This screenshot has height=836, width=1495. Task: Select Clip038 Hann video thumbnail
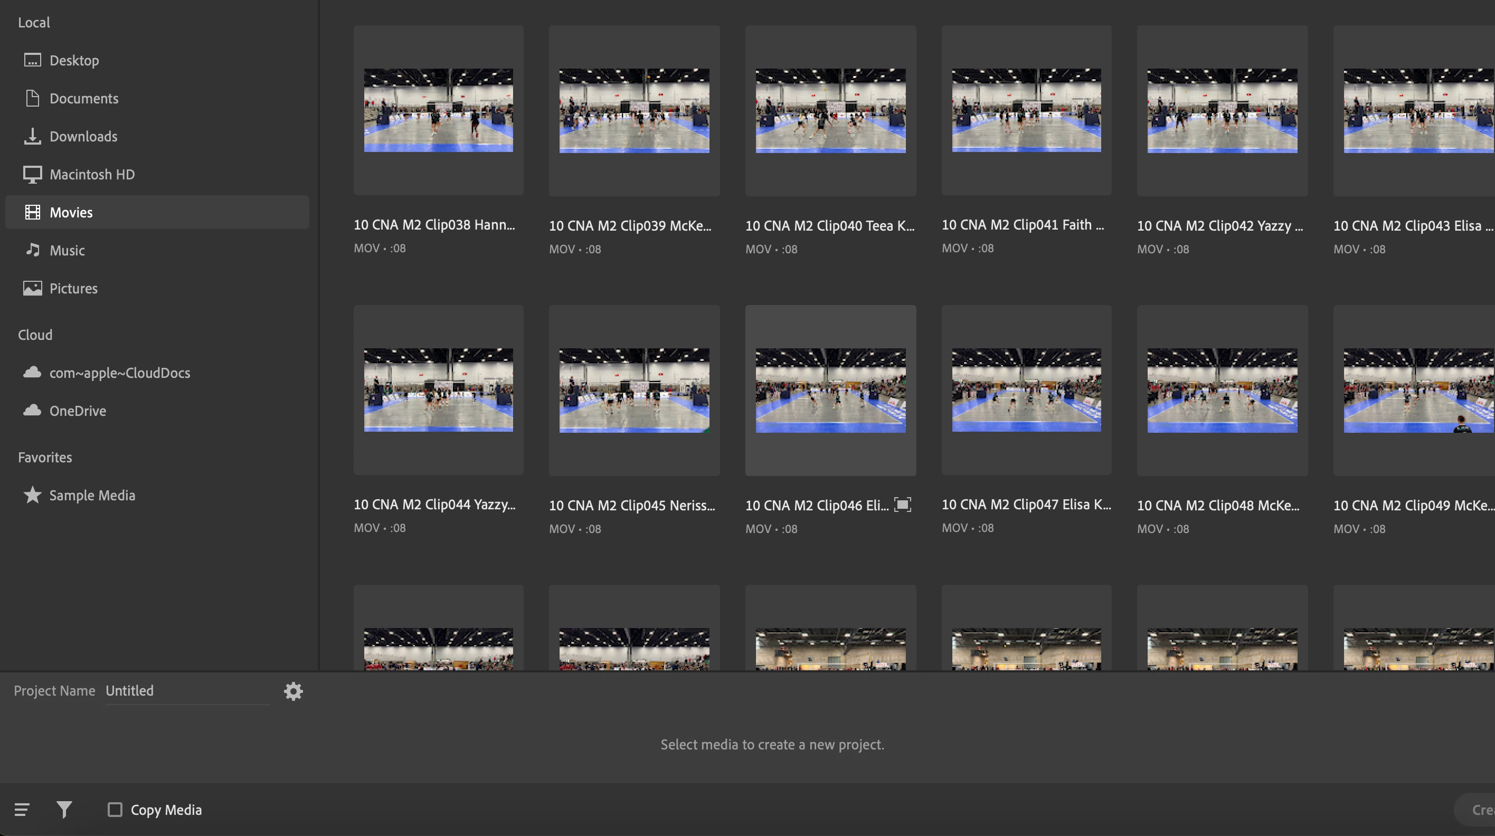point(438,110)
